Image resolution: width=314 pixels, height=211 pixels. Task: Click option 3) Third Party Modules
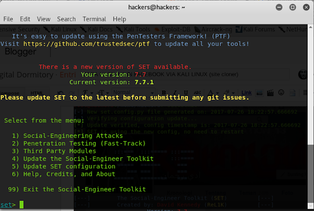[54, 151]
